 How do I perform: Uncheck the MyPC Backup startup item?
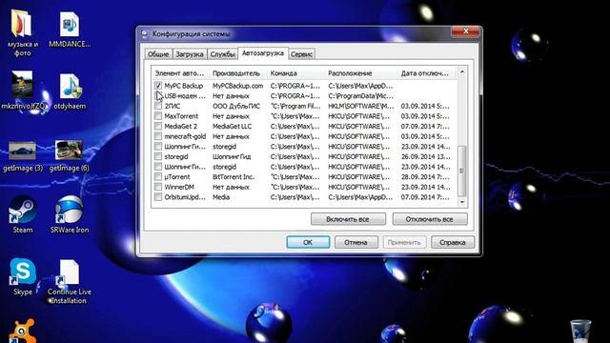158,86
